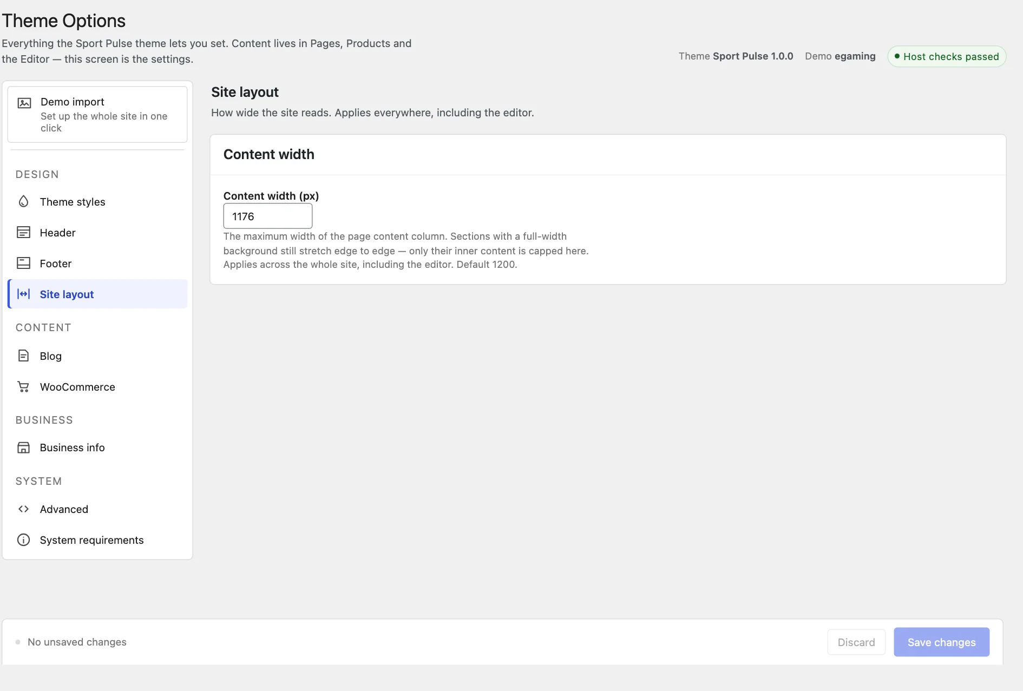Click the Discard button
The image size is (1023, 691).
coord(856,642)
